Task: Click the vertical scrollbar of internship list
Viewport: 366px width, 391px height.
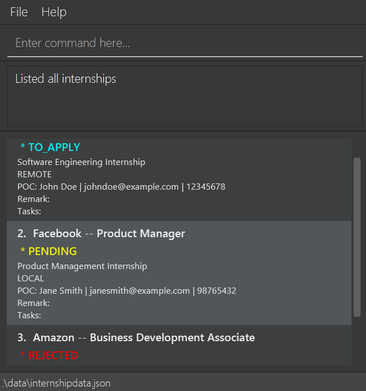Action: click(x=357, y=235)
